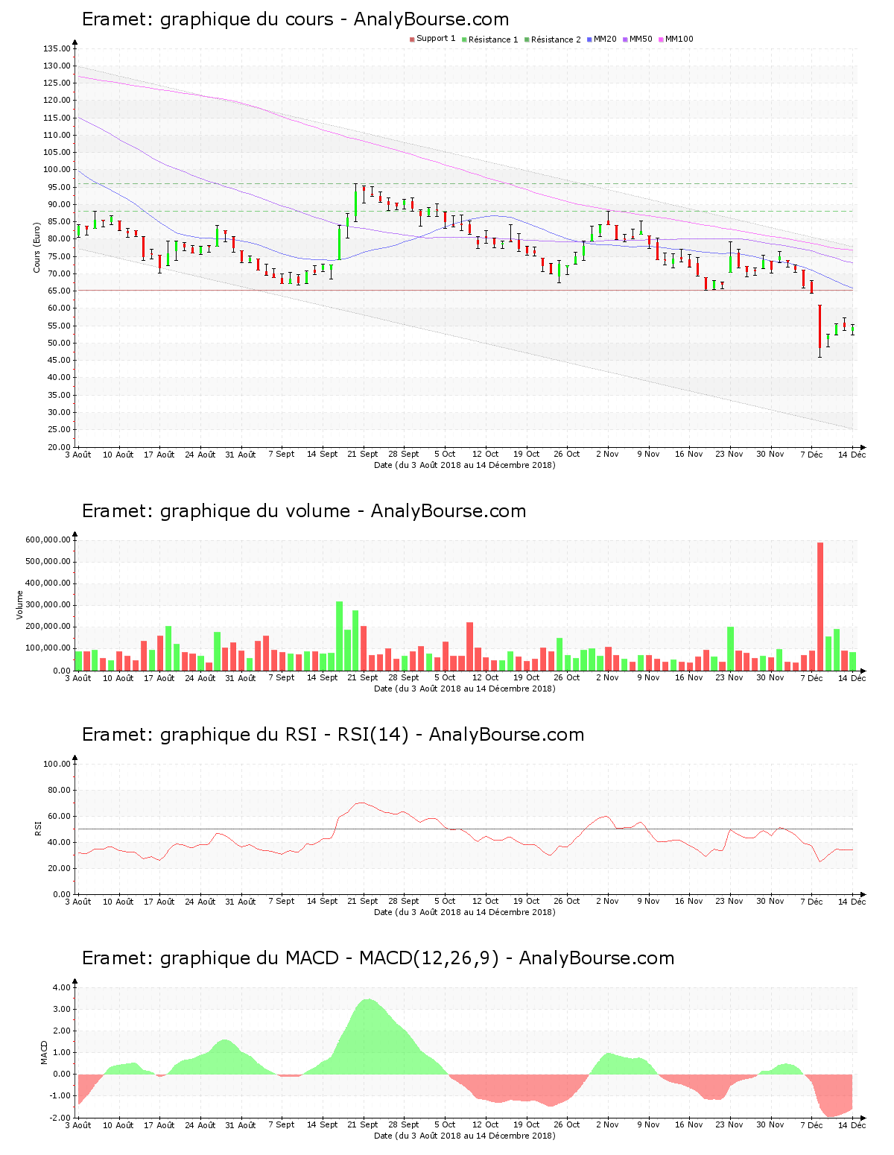The height and width of the screenshot is (1155, 894).
Task: Click the MM100 legend item
Action: point(678,39)
